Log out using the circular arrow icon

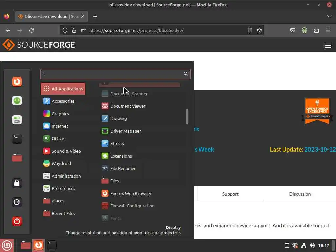coord(17,202)
